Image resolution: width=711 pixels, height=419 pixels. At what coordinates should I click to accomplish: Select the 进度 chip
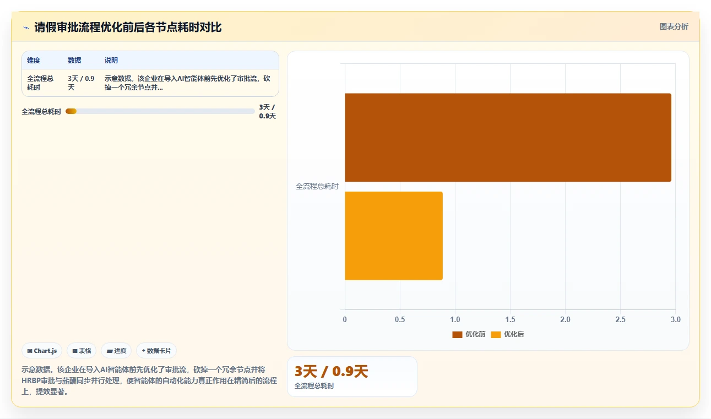116,351
